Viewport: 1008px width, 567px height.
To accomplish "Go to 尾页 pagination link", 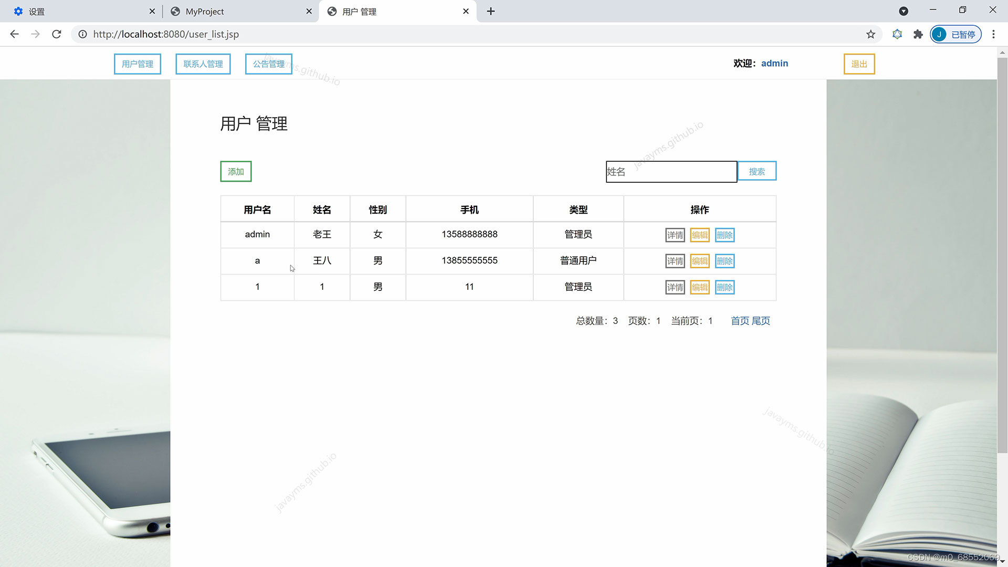I will [761, 321].
